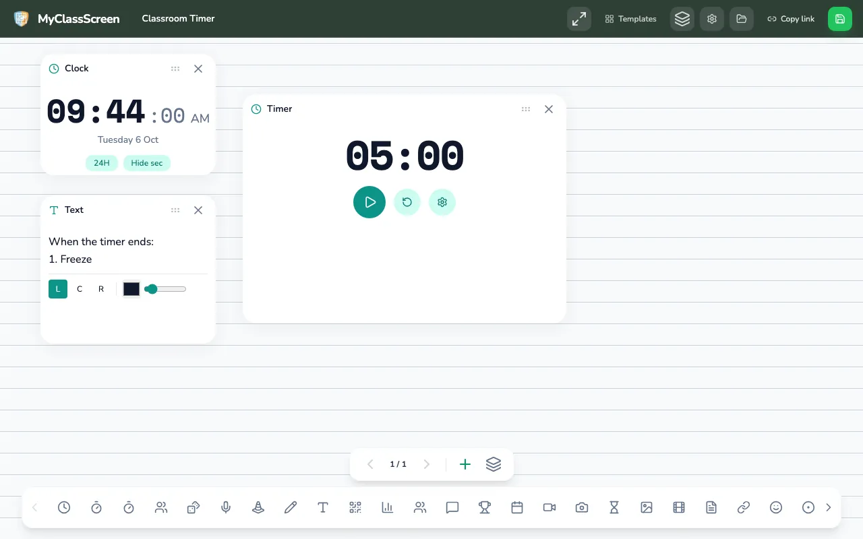Image resolution: width=863 pixels, height=539 pixels.
Task: Click the text line "1. Freeze"
Action: coord(70,259)
